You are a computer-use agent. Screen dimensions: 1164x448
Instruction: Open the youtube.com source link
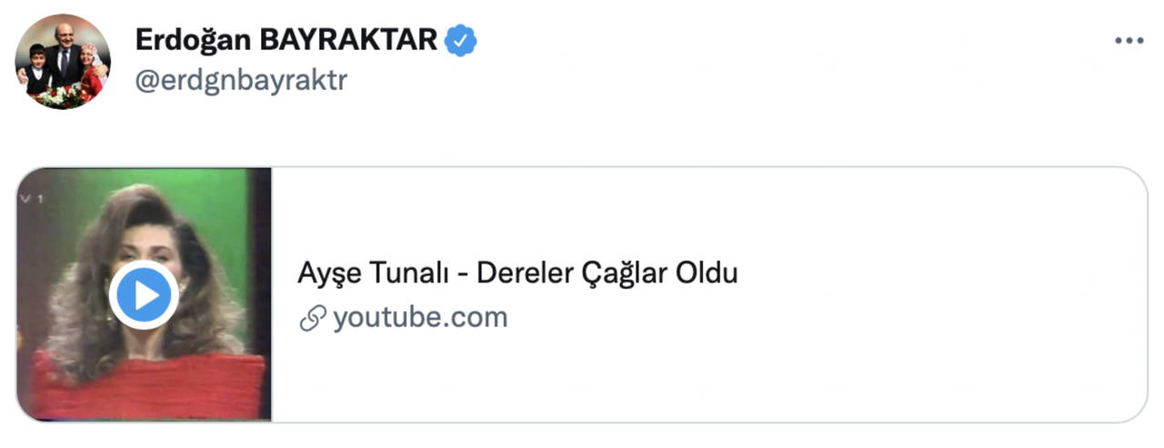419,318
